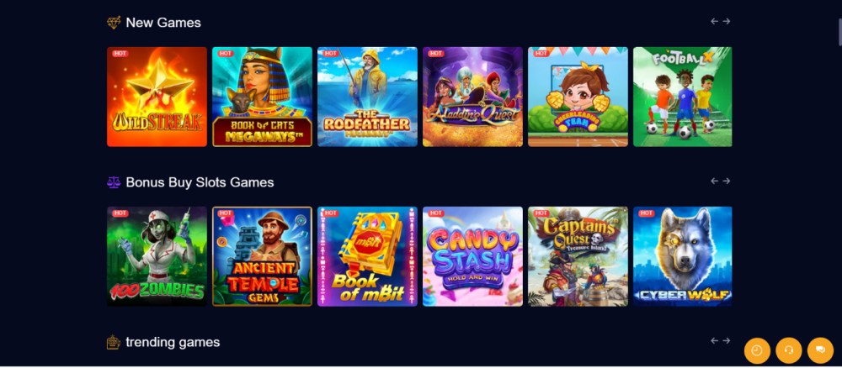Open the Bonus Buy Slots Games heading
The width and height of the screenshot is (842, 368).
(x=200, y=182)
